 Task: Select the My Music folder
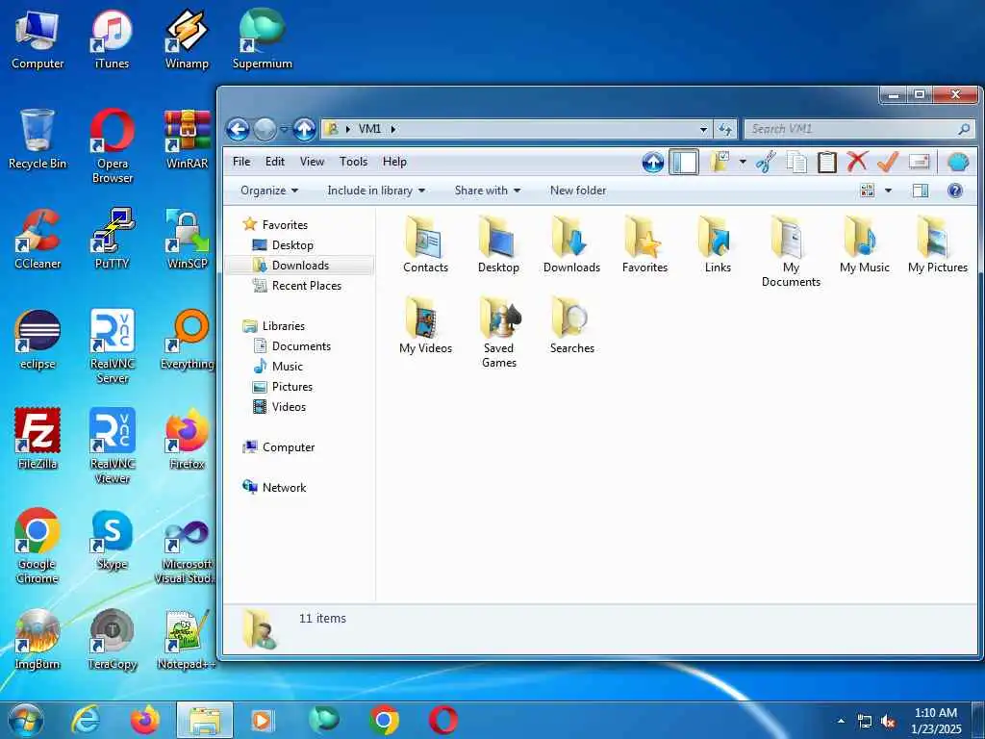pos(865,245)
